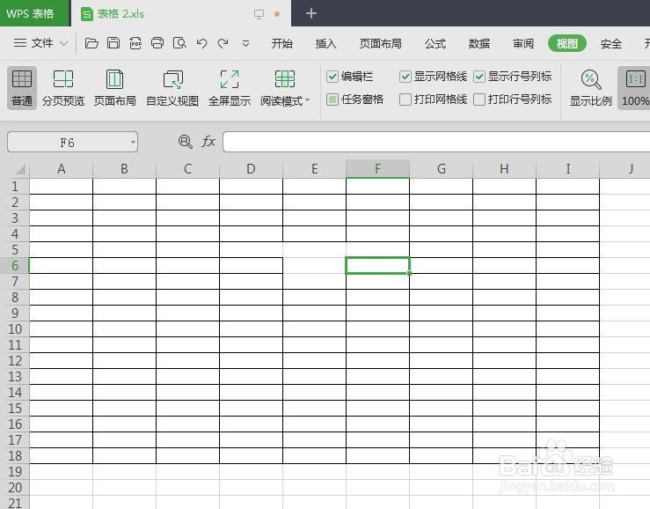Select the 视图 tab
650x509 pixels.
coord(567,44)
